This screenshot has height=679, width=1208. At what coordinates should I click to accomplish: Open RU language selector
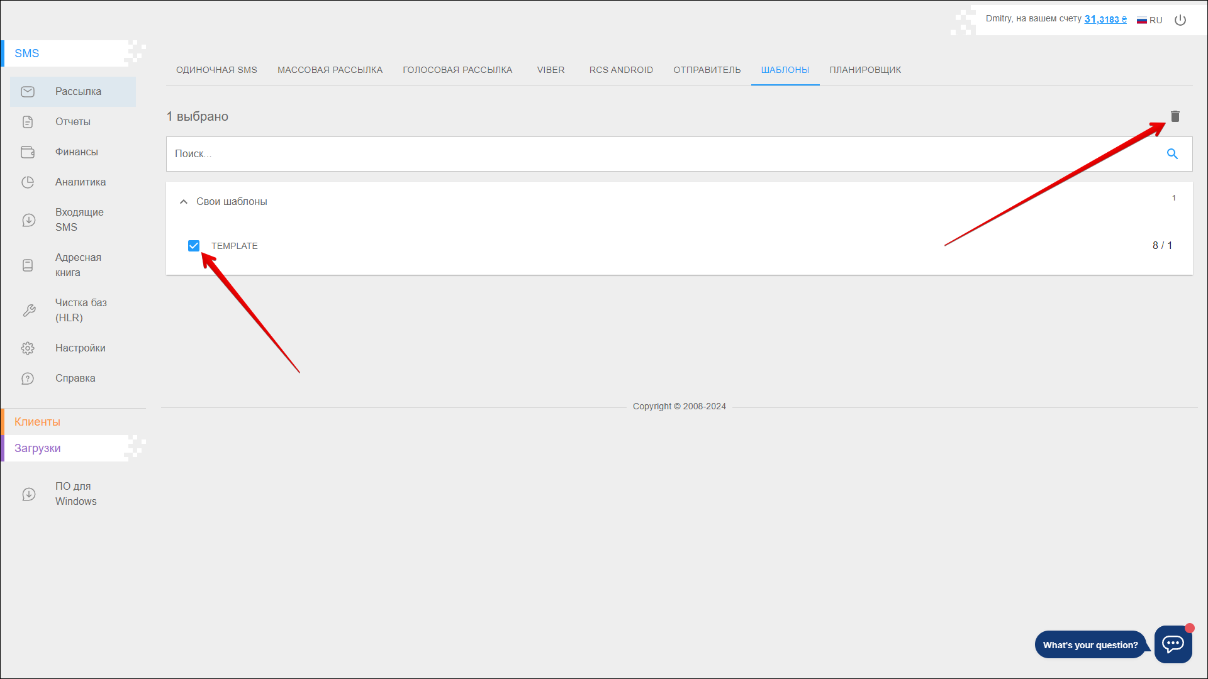click(x=1149, y=20)
